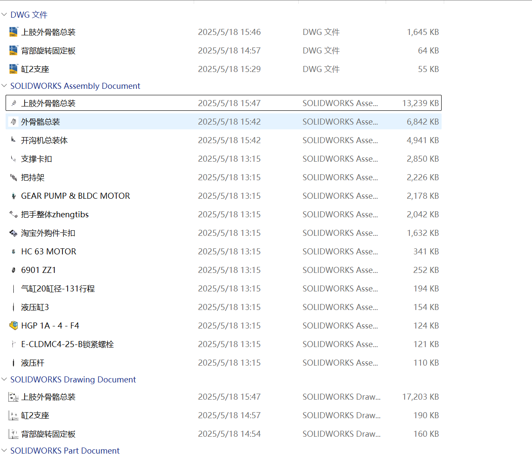532x454 pixels.
Task: Select drawing file name 上肢外骨骼总装 sized 17,203 KB
Action: coord(48,397)
